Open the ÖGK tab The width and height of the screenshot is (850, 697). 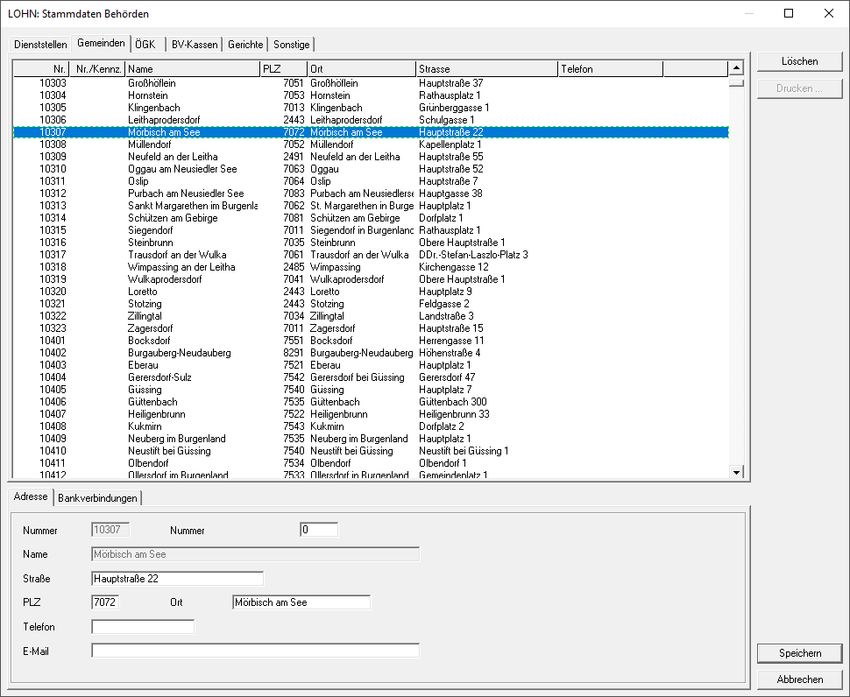point(146,45)
